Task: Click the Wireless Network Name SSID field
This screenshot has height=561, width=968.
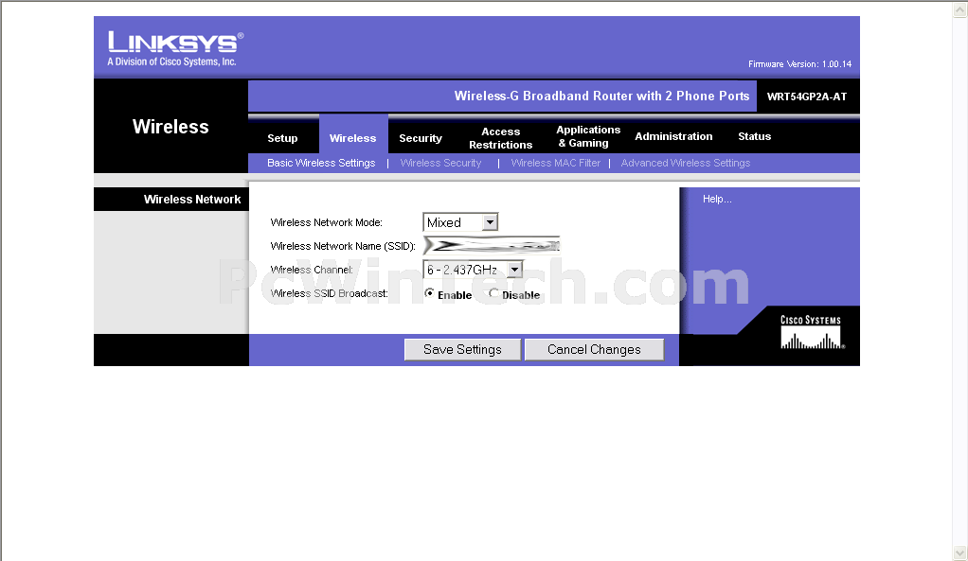Action: click(492, 246)
